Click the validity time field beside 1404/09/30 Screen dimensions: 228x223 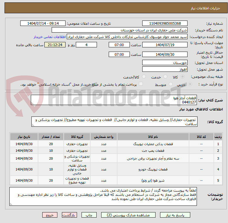pos(119,55)
